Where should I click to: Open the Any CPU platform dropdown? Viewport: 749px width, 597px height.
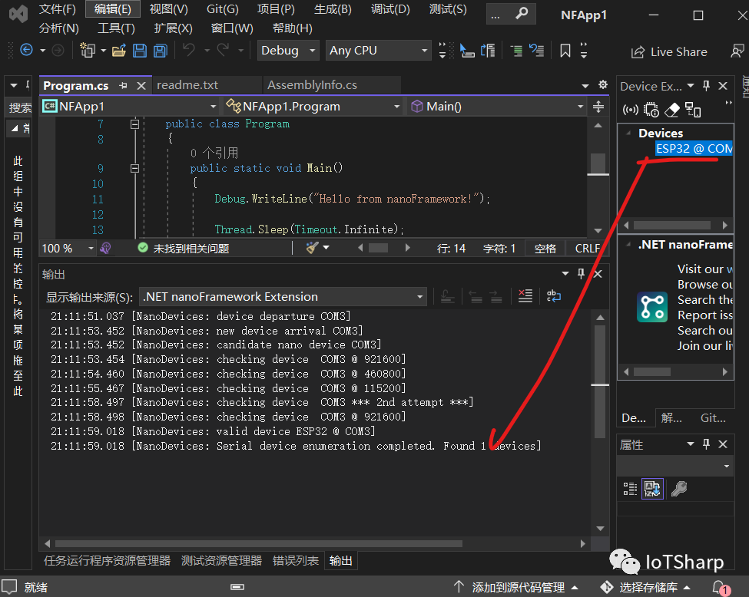pyautogui.click(x=378, y=50)
